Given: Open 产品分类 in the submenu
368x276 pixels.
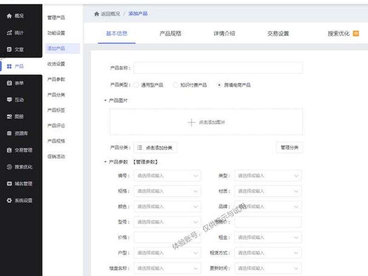Looking at the screenshot, I should 56,95.
